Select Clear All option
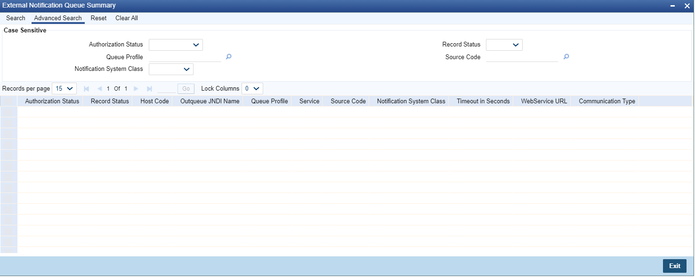The image size is (695, 277). pyautogui.click(x=127, y=18)
